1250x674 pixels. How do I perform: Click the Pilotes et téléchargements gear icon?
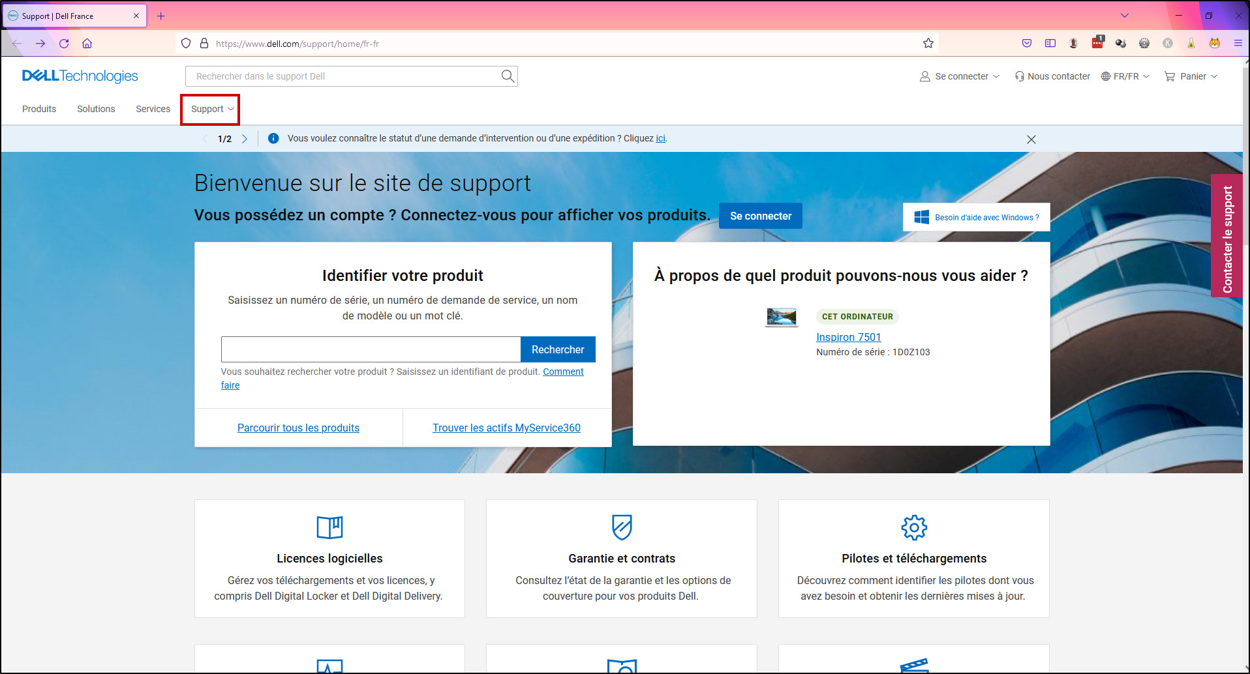tap(914, 527)
